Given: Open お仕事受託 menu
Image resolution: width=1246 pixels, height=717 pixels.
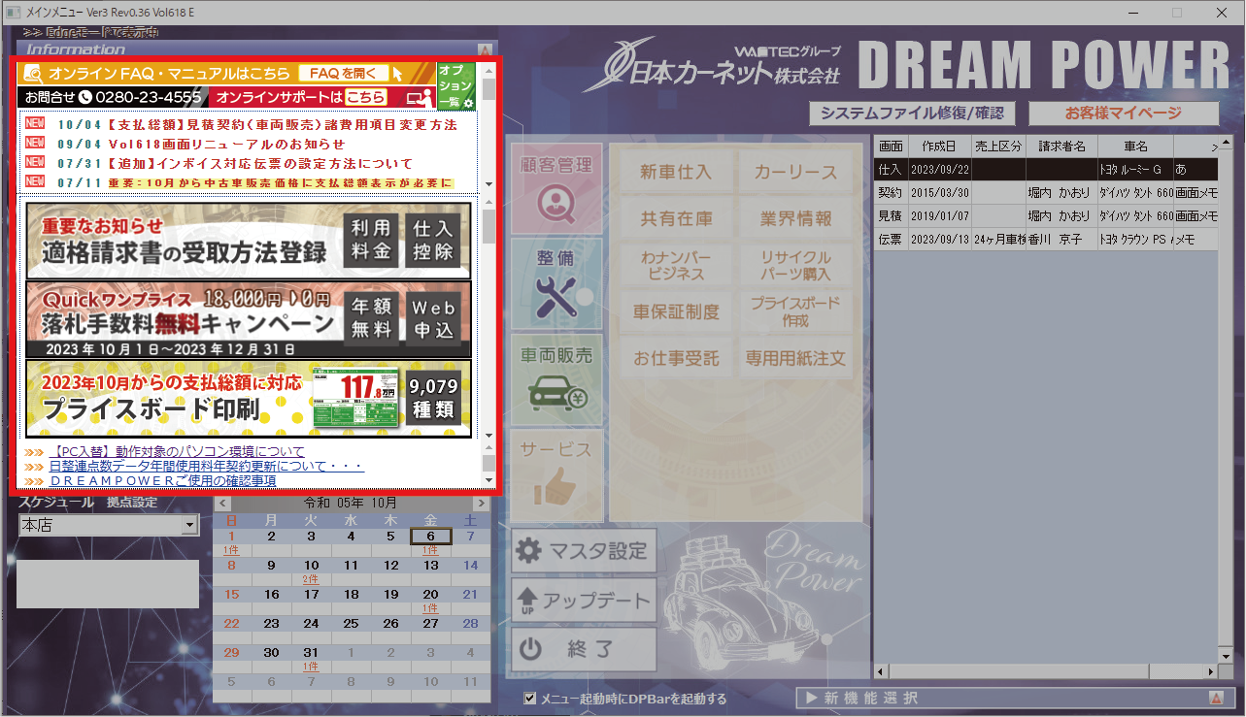Looking at the screenshot, I should (x=676, y=359).
